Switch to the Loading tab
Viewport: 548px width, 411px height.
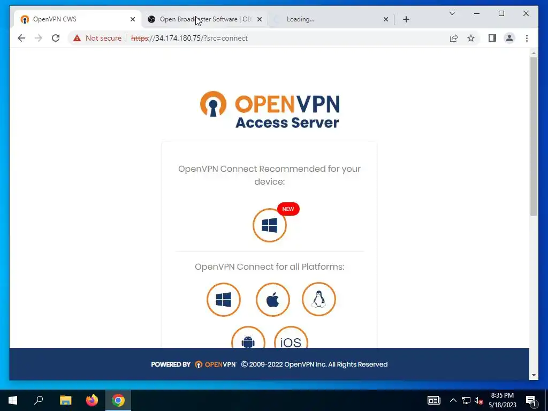click(330, 19)
